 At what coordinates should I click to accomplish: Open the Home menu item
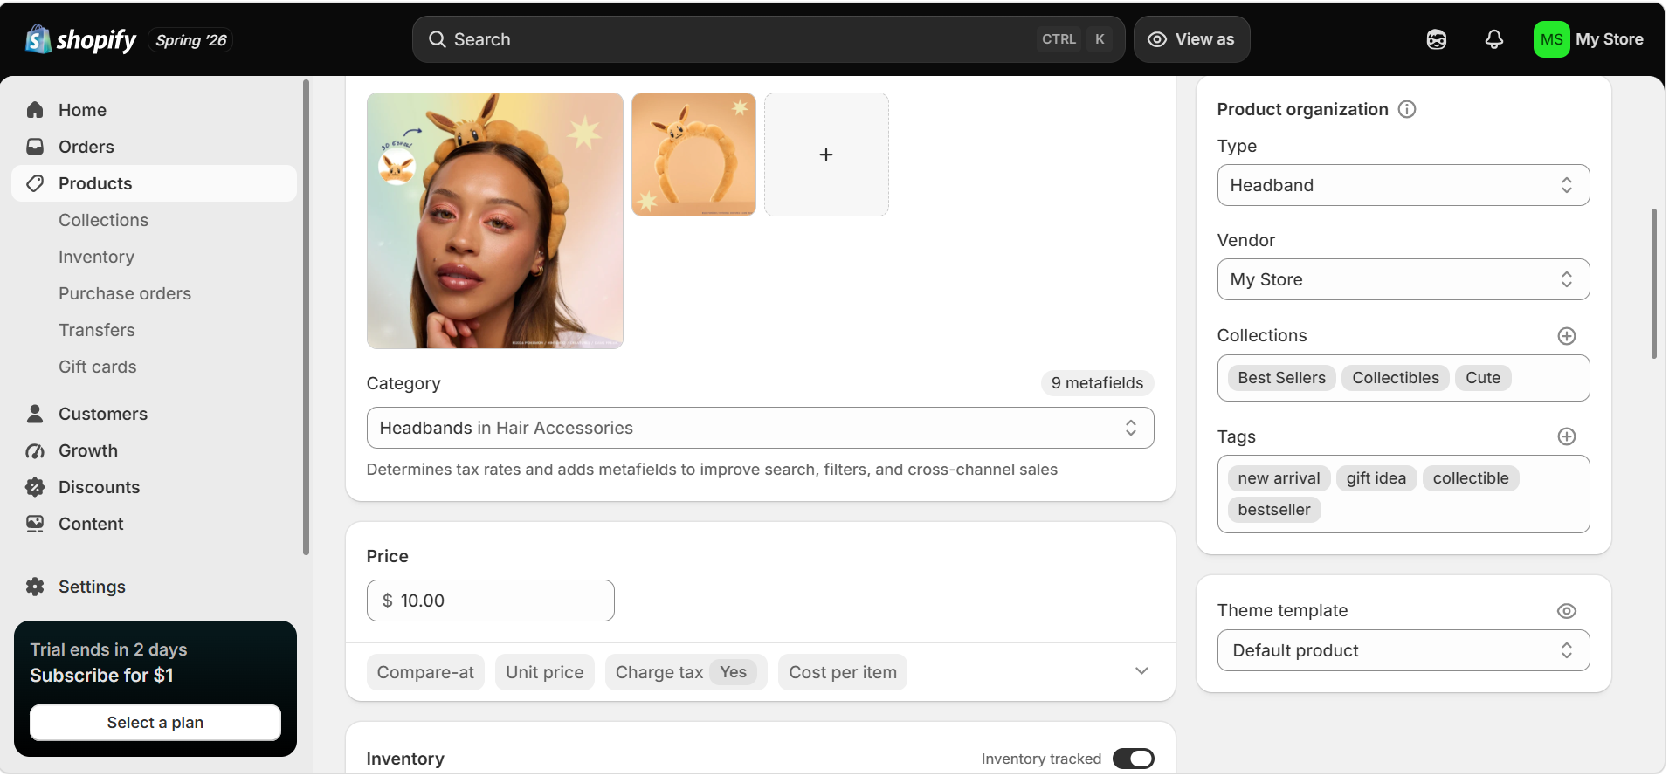pos(155,110)
